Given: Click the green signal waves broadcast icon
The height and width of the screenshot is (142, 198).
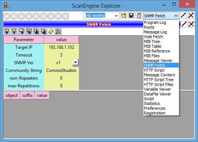Looking at the screenshot, I should [x=58, y=32].
